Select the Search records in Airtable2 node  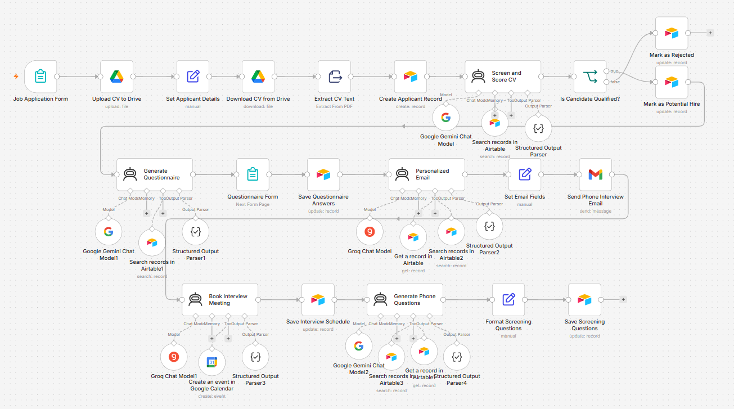tap(451, 232)
